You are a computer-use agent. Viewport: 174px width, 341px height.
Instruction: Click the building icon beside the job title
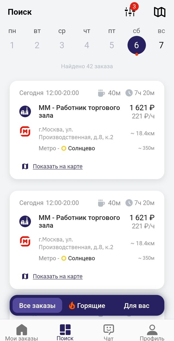[25, 111]
